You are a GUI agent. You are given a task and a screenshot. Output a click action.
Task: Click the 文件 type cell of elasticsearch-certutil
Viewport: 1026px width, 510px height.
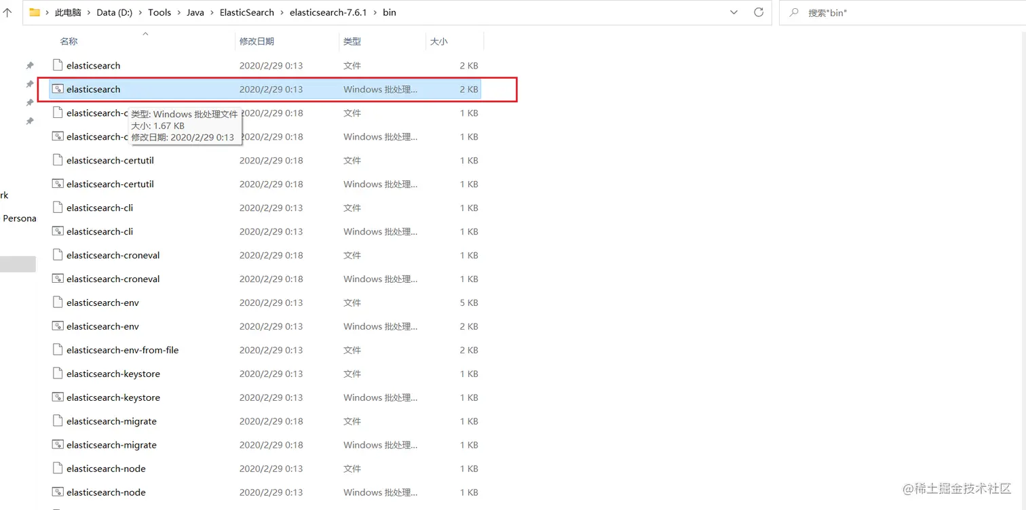click(352, 160)
